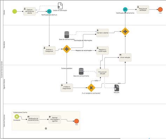Screen dimensions: 166x139
Task: Select the Registrar a reclamação task
Action: pyautogui.click(x=103, y=50)
